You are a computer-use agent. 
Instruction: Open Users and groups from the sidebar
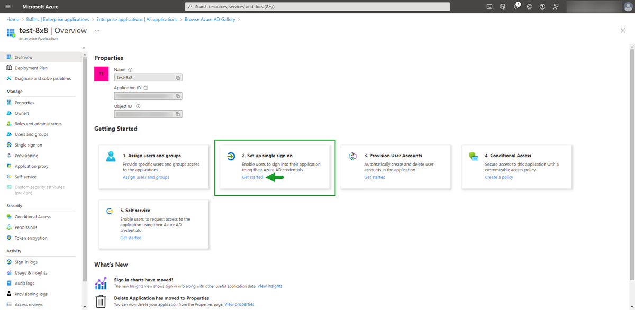[31, 134]
